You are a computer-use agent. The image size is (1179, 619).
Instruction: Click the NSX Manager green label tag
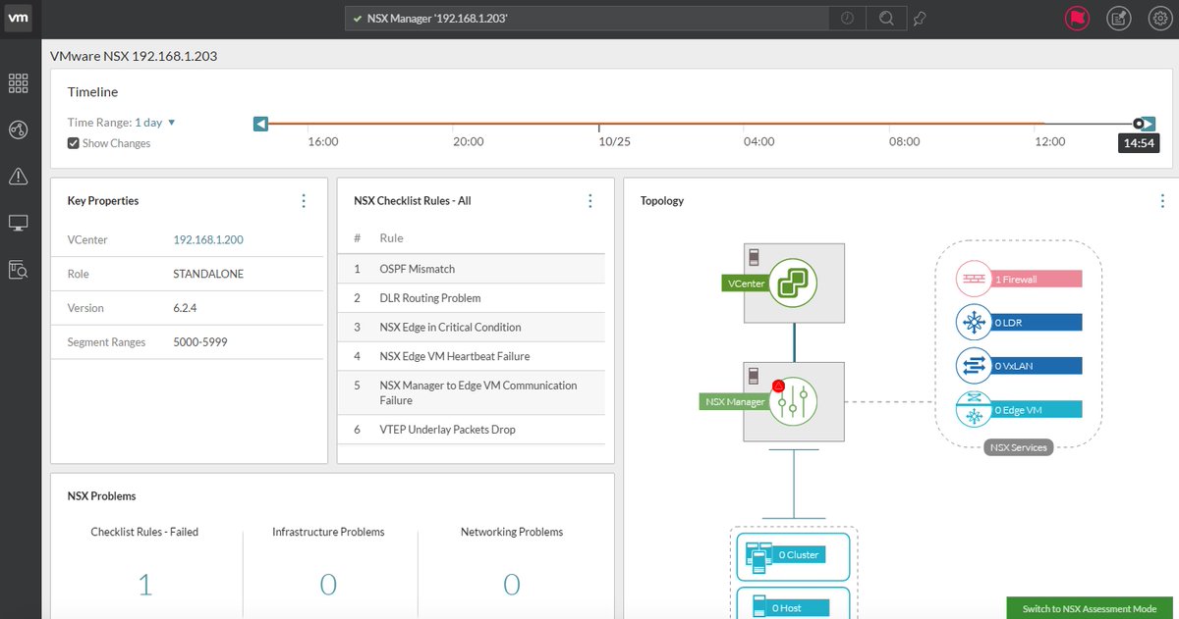click(735, 402)
